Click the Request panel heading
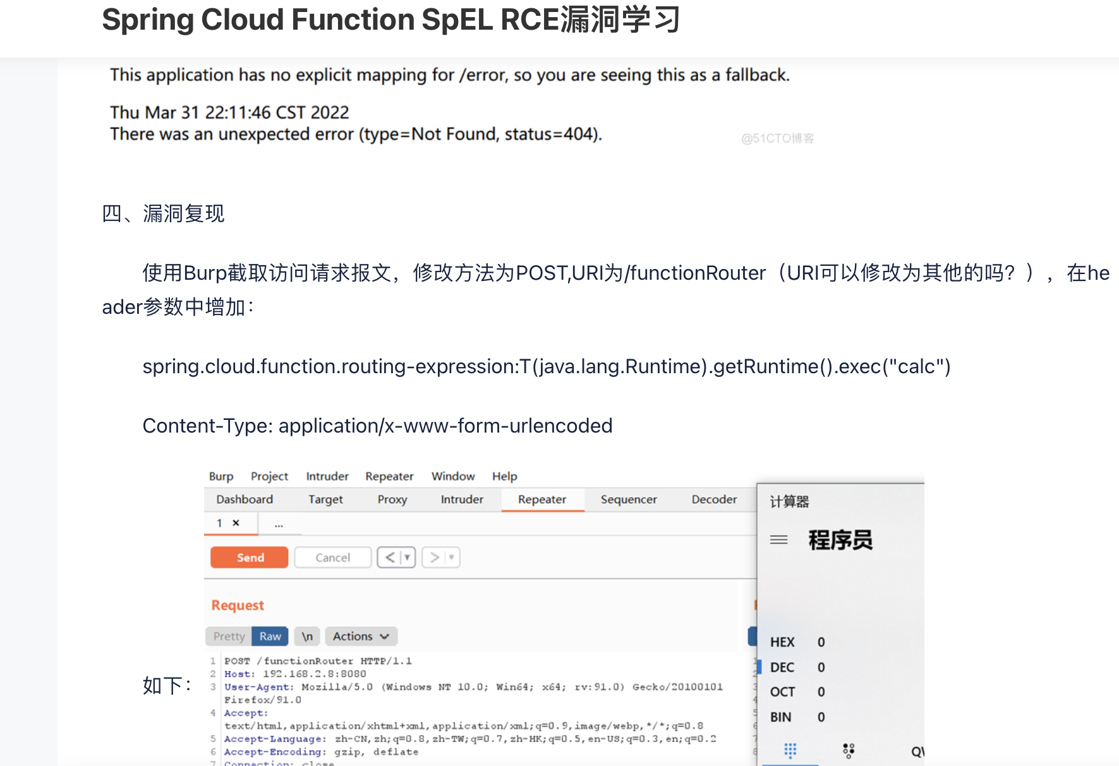This screenshot has width=1119, height=766. [x=238, y=605]
